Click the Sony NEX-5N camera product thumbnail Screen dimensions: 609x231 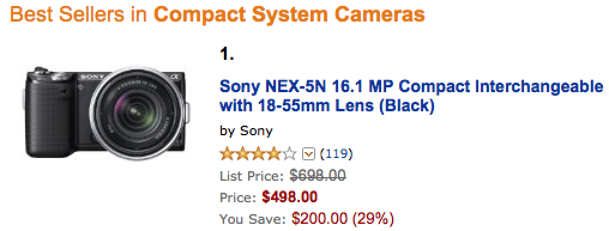tap(106, 113)
